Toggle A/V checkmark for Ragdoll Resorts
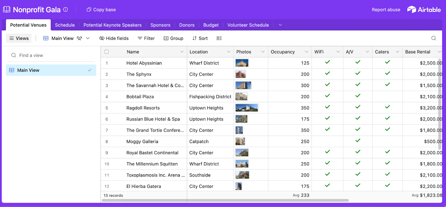Viewport: 446px width, 207px height. pyautogui.click(x=358, y=107)
